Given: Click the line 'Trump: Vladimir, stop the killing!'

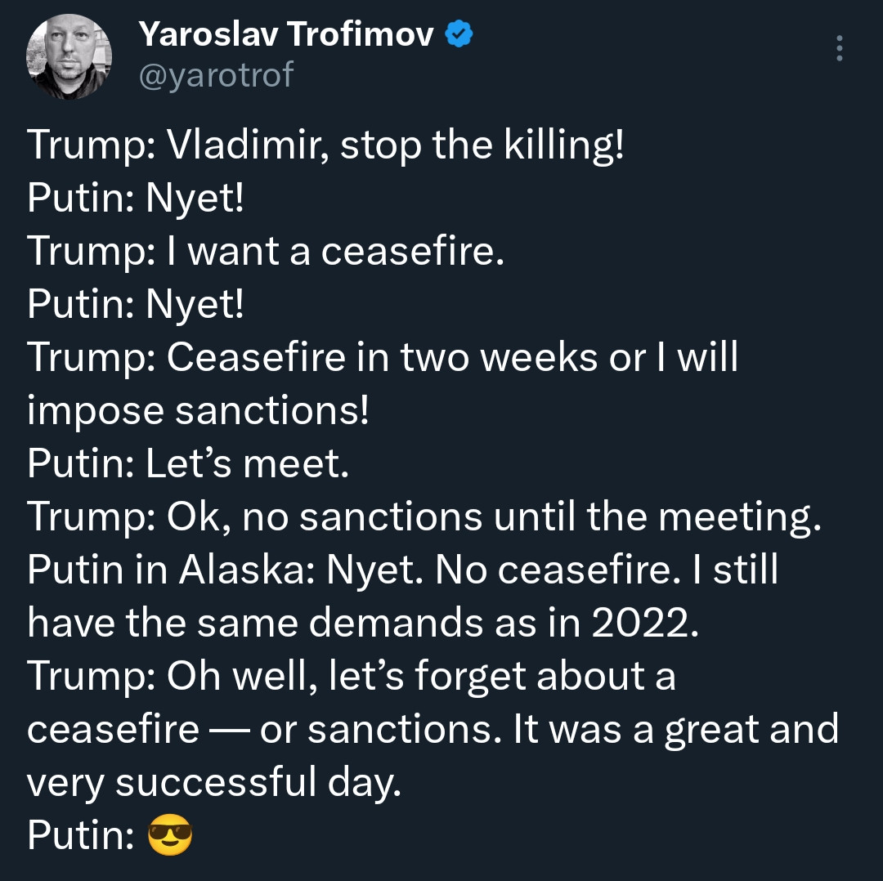Looking at the screenshot, I should (x=326, y=145).
